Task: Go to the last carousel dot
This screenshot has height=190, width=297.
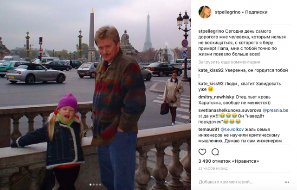Action: click(x=100, y=184)
